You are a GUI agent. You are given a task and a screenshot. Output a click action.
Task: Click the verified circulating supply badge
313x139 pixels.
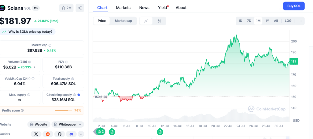(79, 95)
